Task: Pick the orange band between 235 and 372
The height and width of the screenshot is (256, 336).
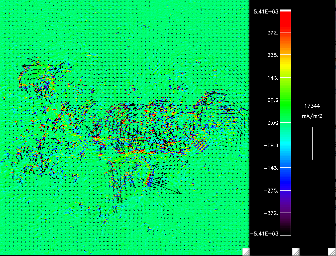Action: (285, 43)
